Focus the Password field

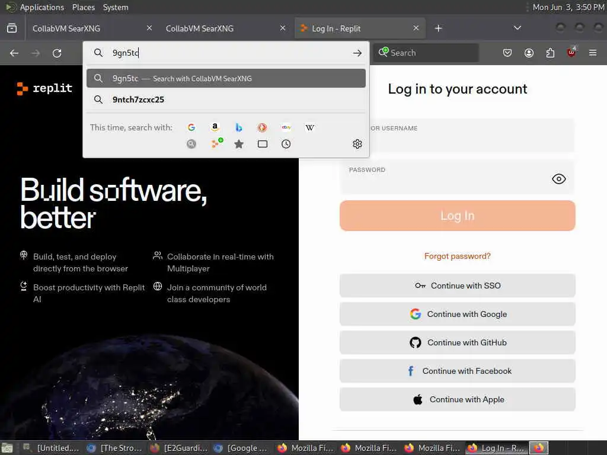457,177
